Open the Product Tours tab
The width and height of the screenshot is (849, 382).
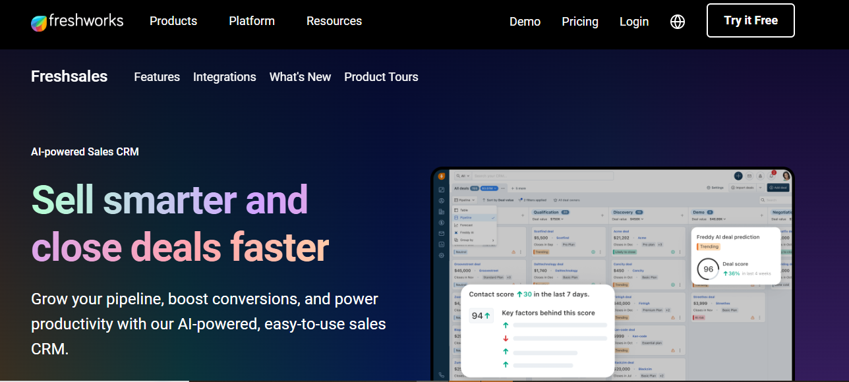(x=382, y=77)
